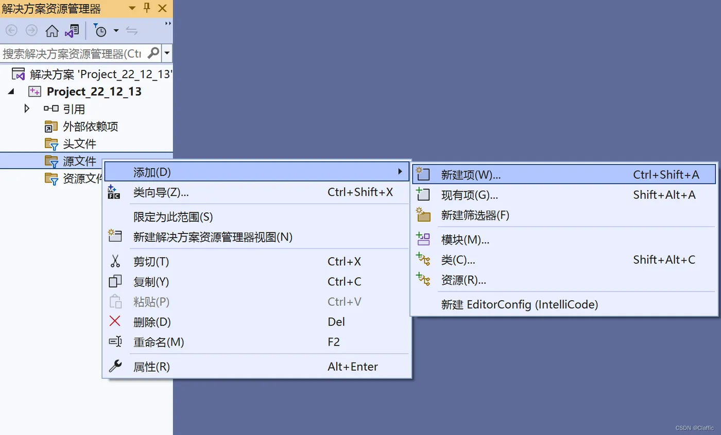721x435 pixels.
Task: Click the search magnifier icon
Action: pyautogui.click(x=153, y=53)
